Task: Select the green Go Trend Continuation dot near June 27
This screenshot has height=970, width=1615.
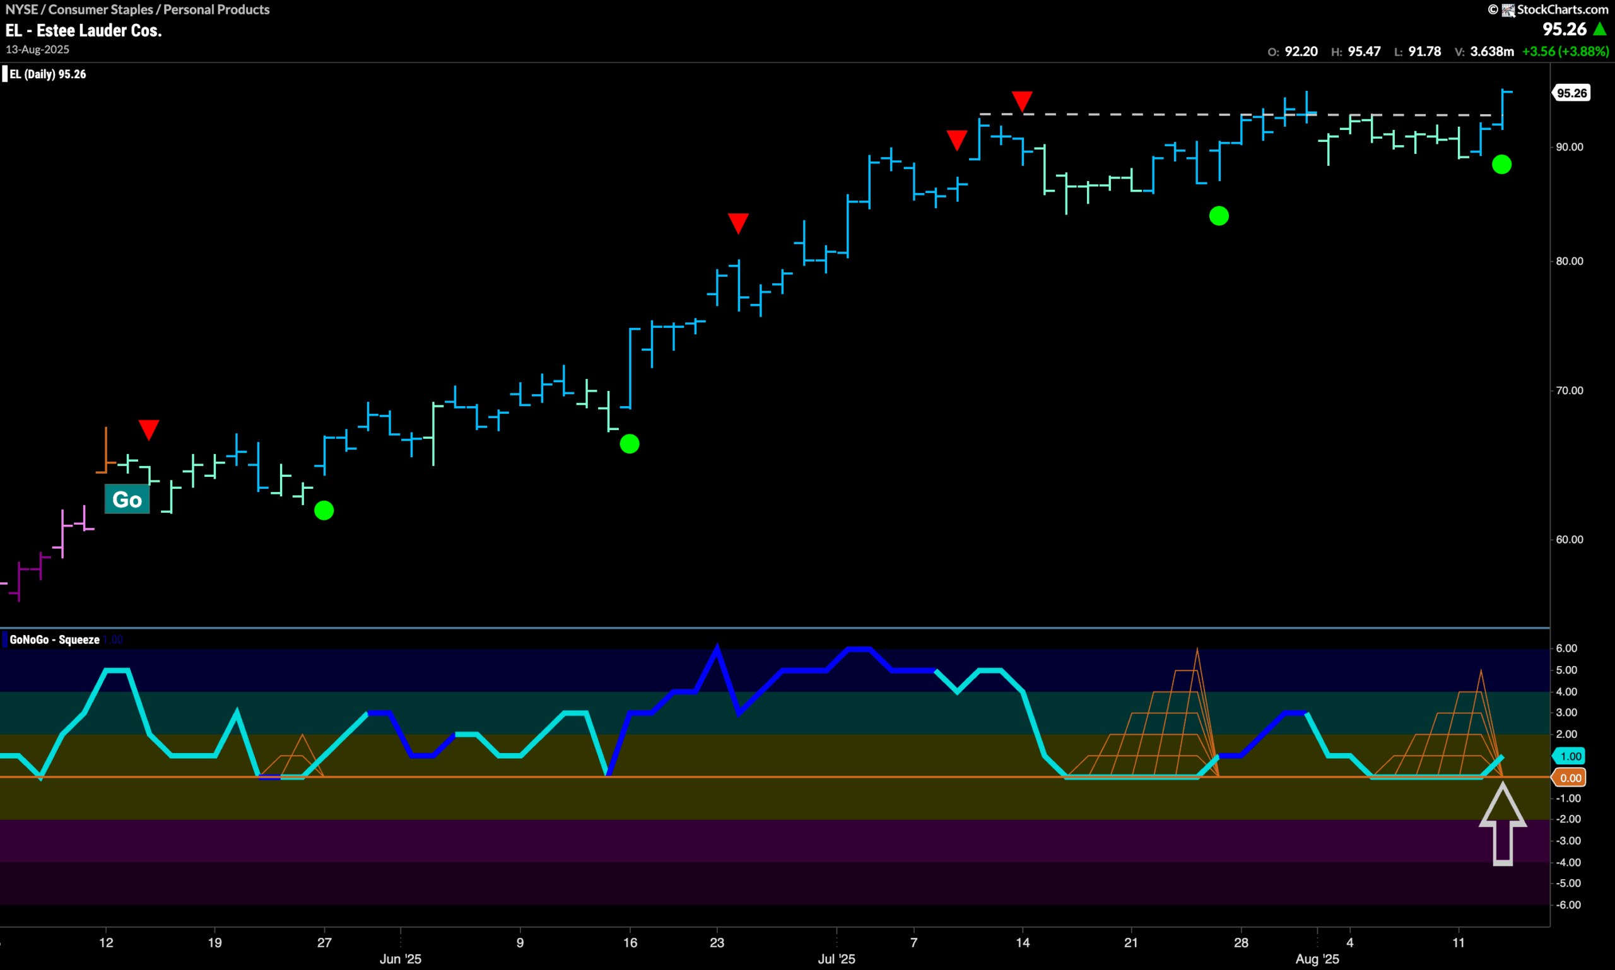Action: 324,510
